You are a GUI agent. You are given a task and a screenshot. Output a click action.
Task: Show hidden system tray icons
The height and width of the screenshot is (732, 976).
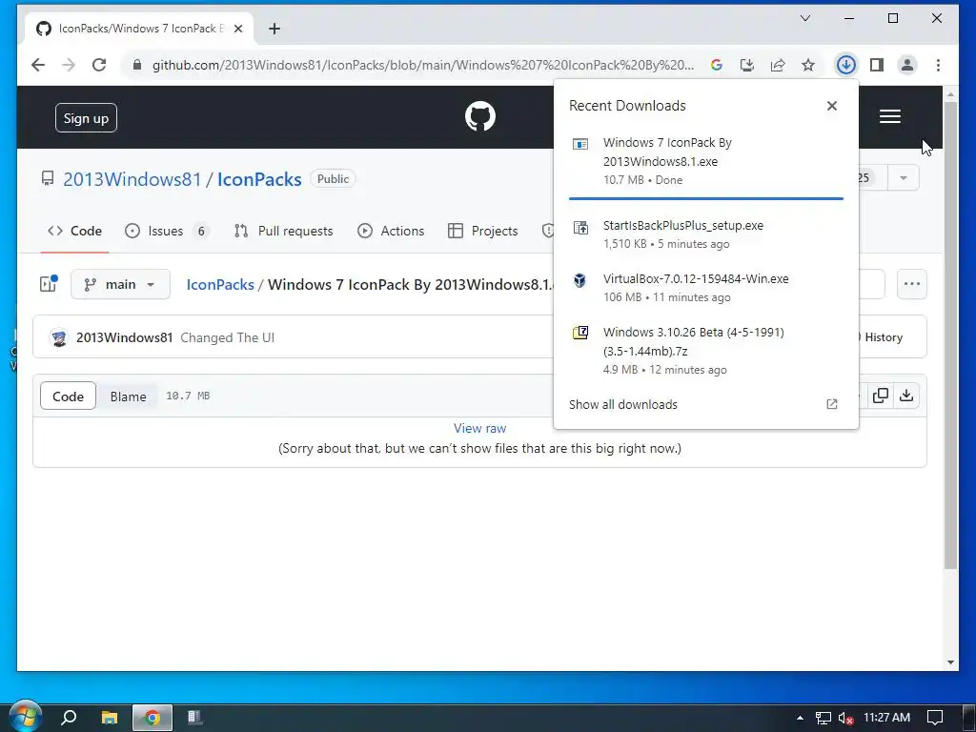[800, 718]
